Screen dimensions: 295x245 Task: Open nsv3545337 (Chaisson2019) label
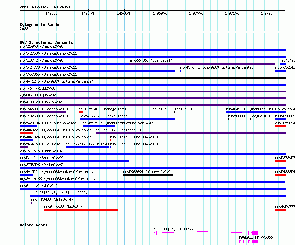[x=45, y=109]
